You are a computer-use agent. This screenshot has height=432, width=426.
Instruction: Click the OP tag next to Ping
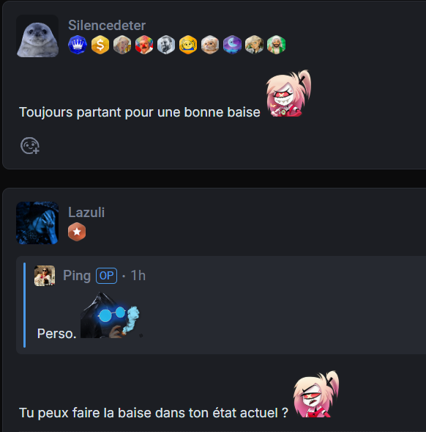pyautogui.click(x=106, y=276)
